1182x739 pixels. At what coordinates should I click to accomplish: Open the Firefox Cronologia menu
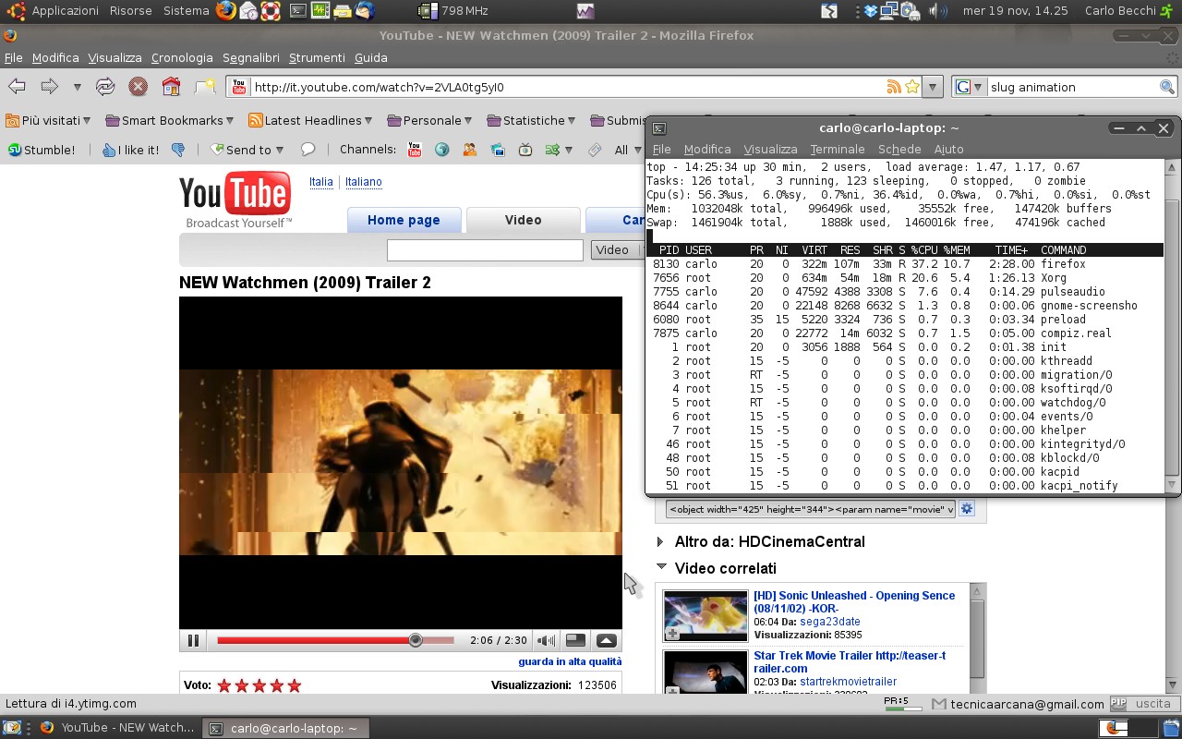[182, 57]
